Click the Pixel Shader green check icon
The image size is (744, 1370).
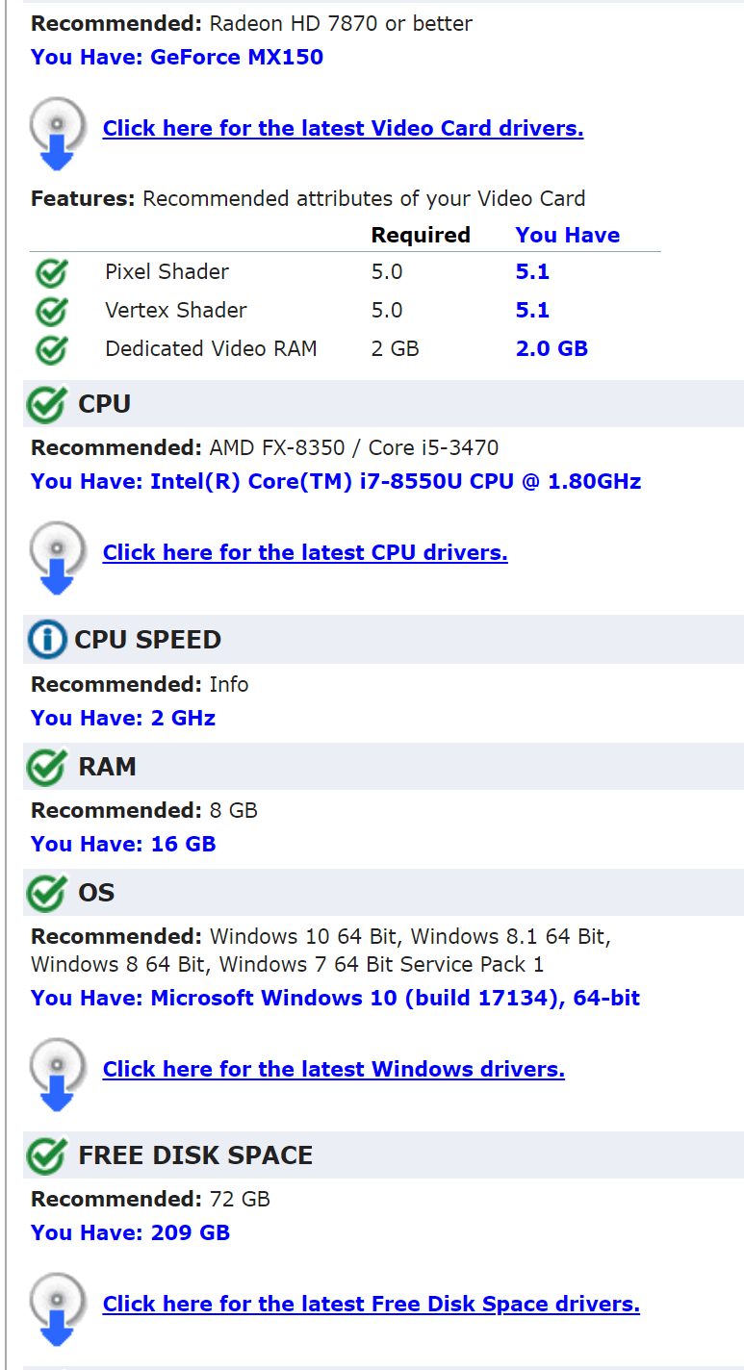(51, 273)
